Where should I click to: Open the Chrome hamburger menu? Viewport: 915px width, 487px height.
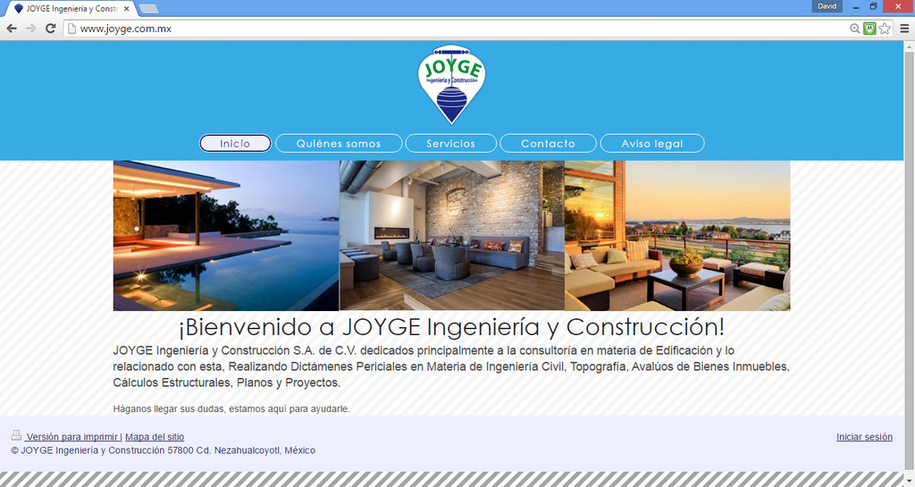coord(903,29)
